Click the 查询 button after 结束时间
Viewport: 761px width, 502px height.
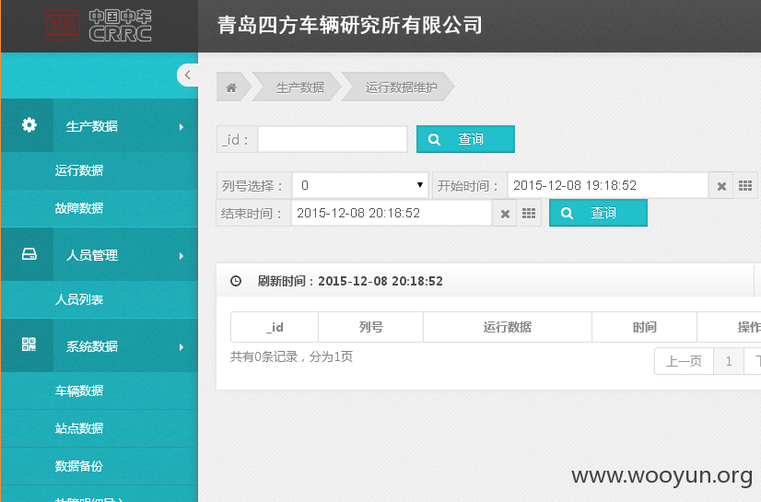point(598,213)
